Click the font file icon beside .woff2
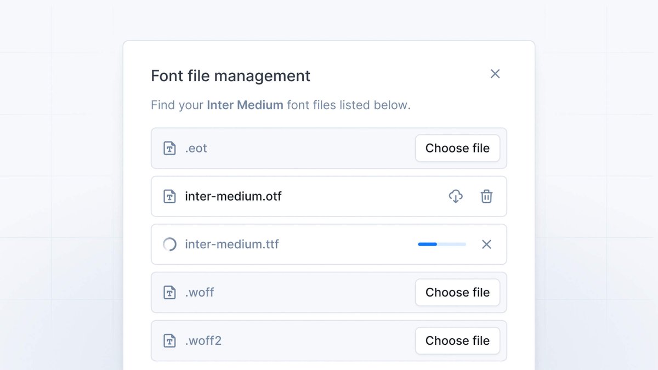The height and width of the screenshot is (370, 658). pos(170,340)
